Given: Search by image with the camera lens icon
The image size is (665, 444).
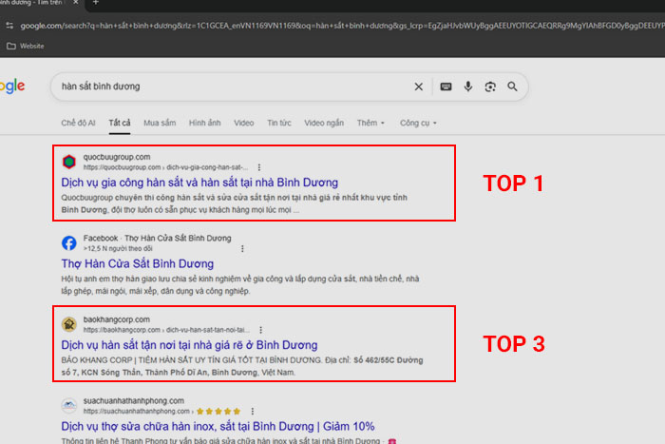Looking at the screenshot, I should 490,87.
